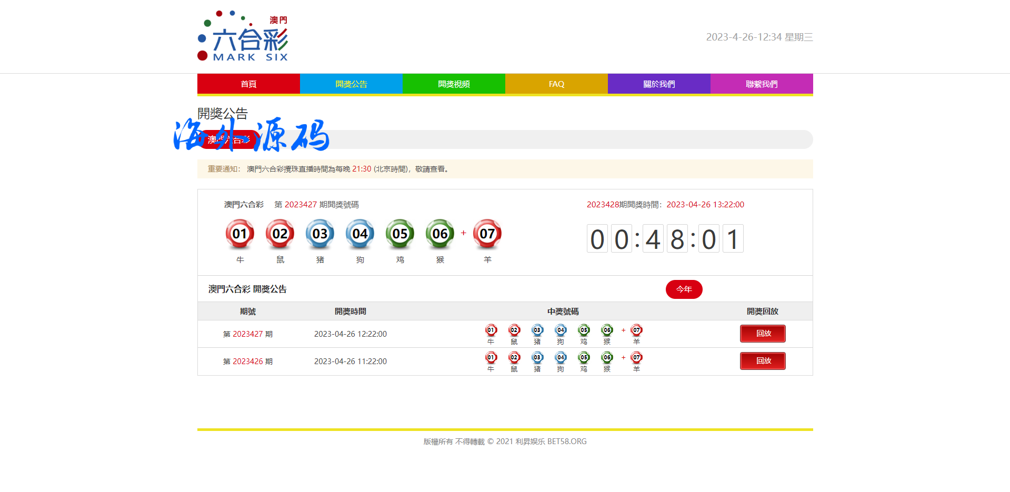Click small 01 ball in row 2023426
The height and width of the screenshot is (492, 1010).
tap(491, 358)
